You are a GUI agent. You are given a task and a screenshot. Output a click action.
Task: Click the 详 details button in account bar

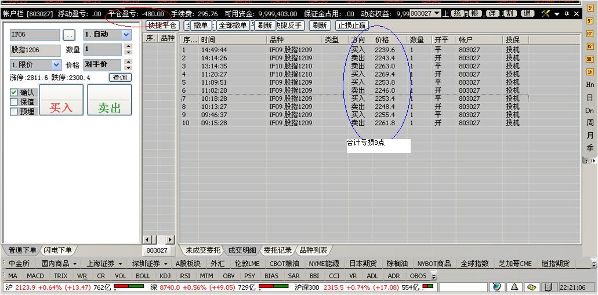(493, 14)
